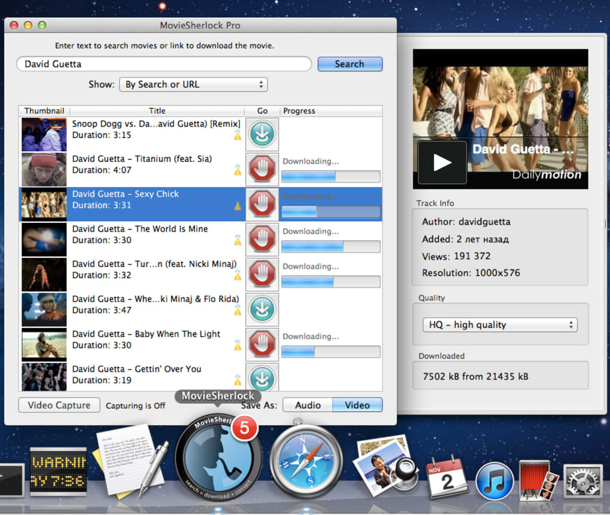The width and height of the screenshot is (610, 515).
Task: Download Gettin' Over You video
Action: pyautogui.click(x=262, y=378)
